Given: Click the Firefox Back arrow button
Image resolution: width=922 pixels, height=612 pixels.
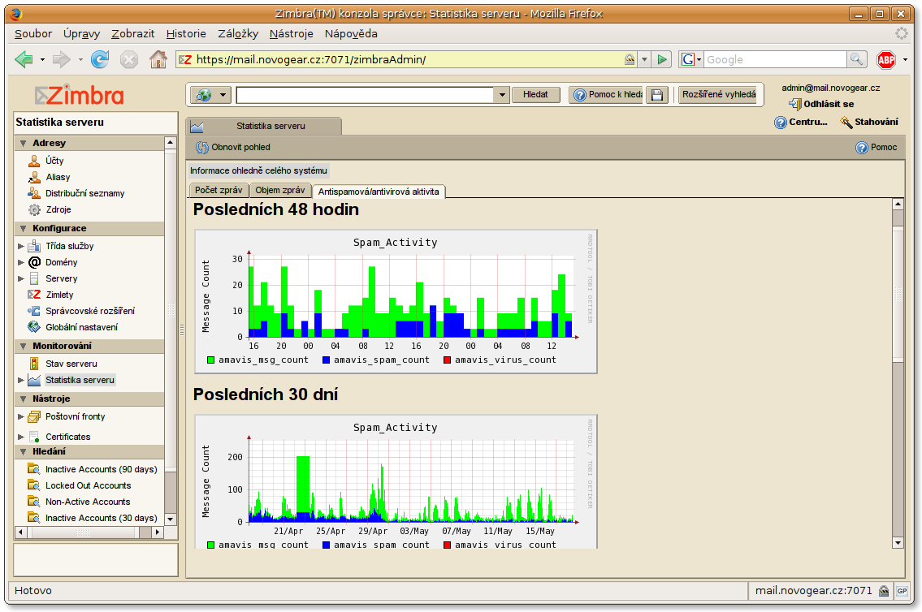Looking at the screenshot, I should (x=24, y=59).
